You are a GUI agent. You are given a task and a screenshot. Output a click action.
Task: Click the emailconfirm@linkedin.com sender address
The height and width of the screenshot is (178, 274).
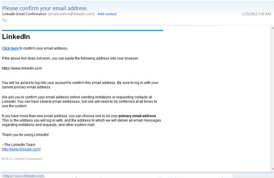(x=71, y=14)
